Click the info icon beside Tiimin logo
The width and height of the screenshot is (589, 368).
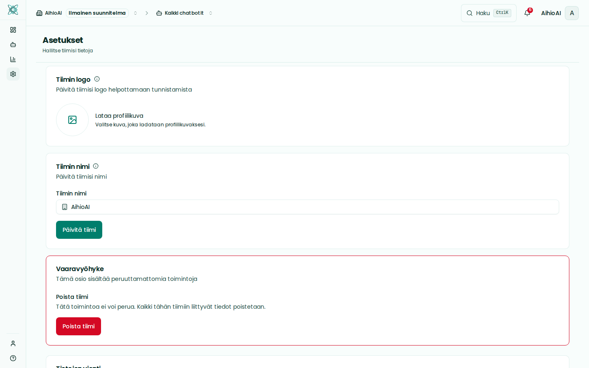pos(97,79)
